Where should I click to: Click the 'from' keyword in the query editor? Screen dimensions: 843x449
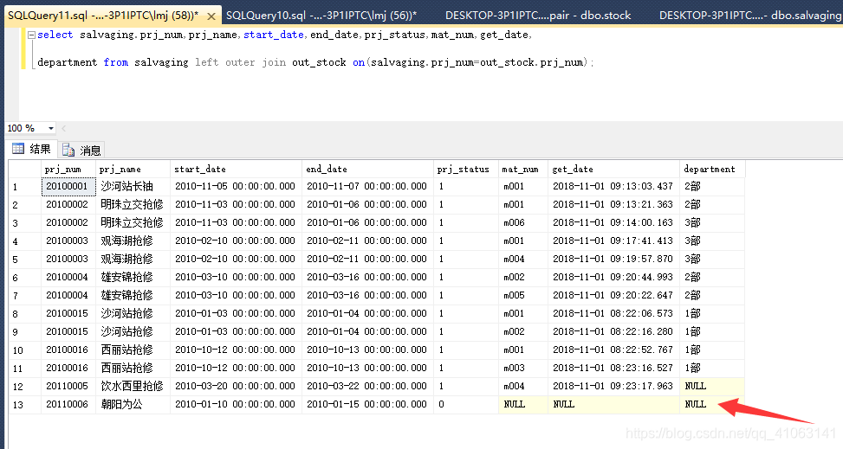[x=116, y=62]
